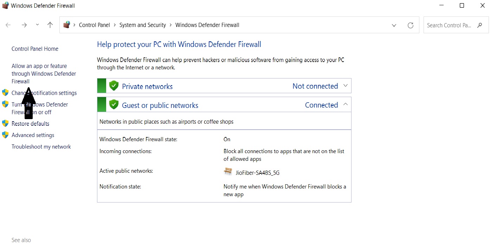Open Troubleshoot my network link
Image resolution: width=490 pixels, height=247 pixels.
[41, 147]
